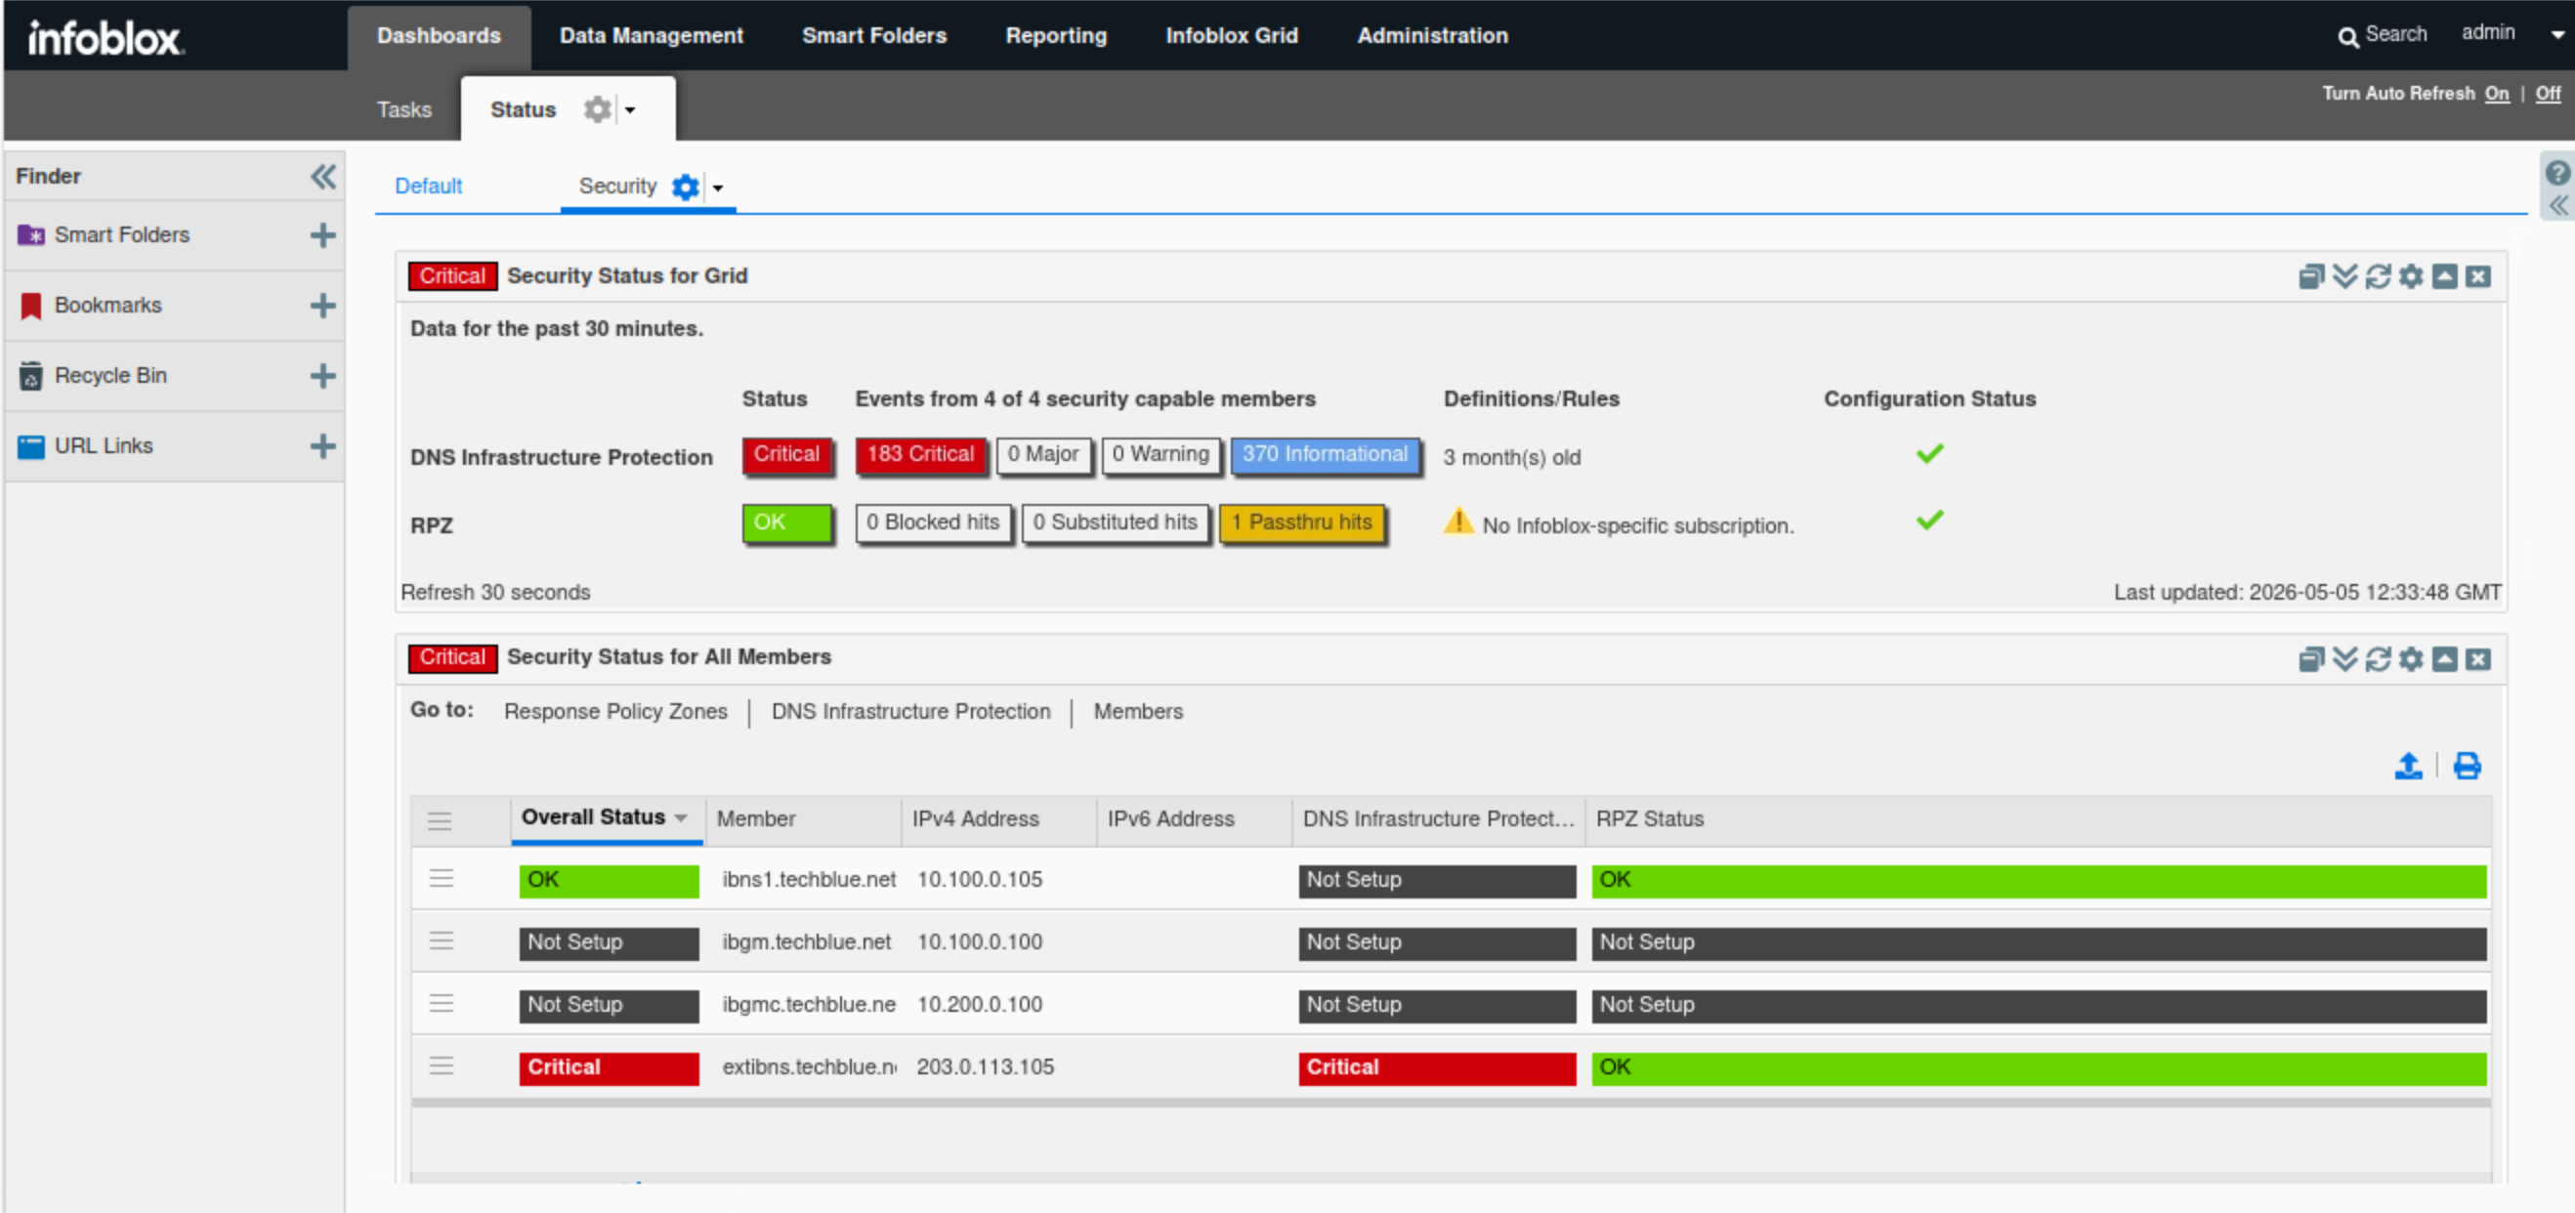Go to Members link
Viewport: 2575px width, 1213px height.
(1138, 711)
